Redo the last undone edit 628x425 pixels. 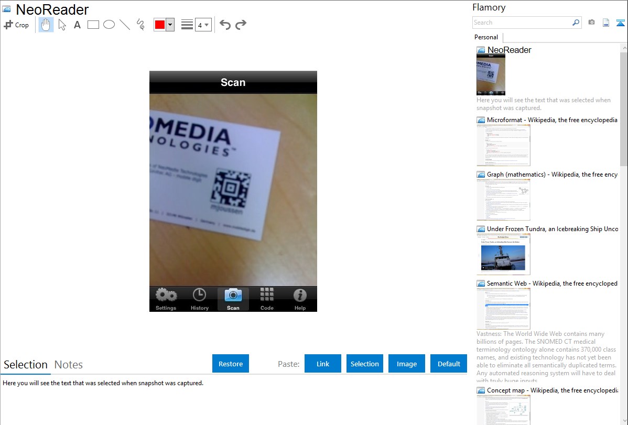pos(241,25)
